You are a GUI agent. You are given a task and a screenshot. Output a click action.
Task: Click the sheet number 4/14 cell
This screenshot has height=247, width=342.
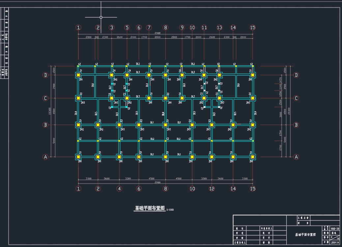tap(335, 238)
